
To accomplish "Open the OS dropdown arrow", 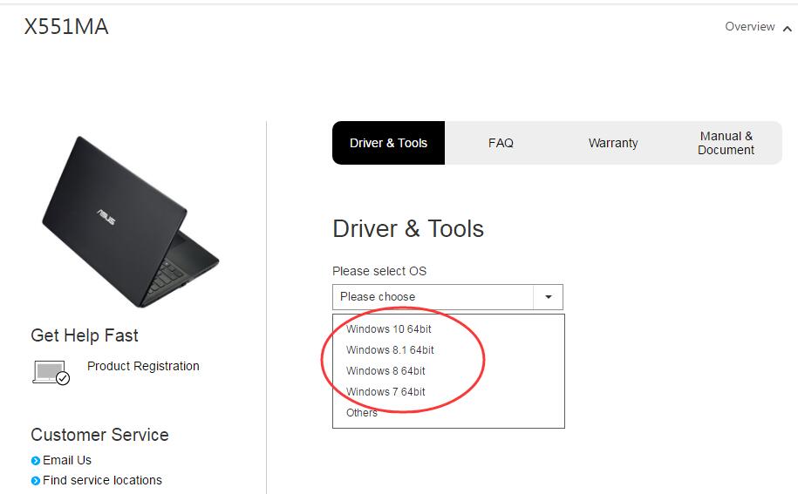I will click(x=548, y=297).
